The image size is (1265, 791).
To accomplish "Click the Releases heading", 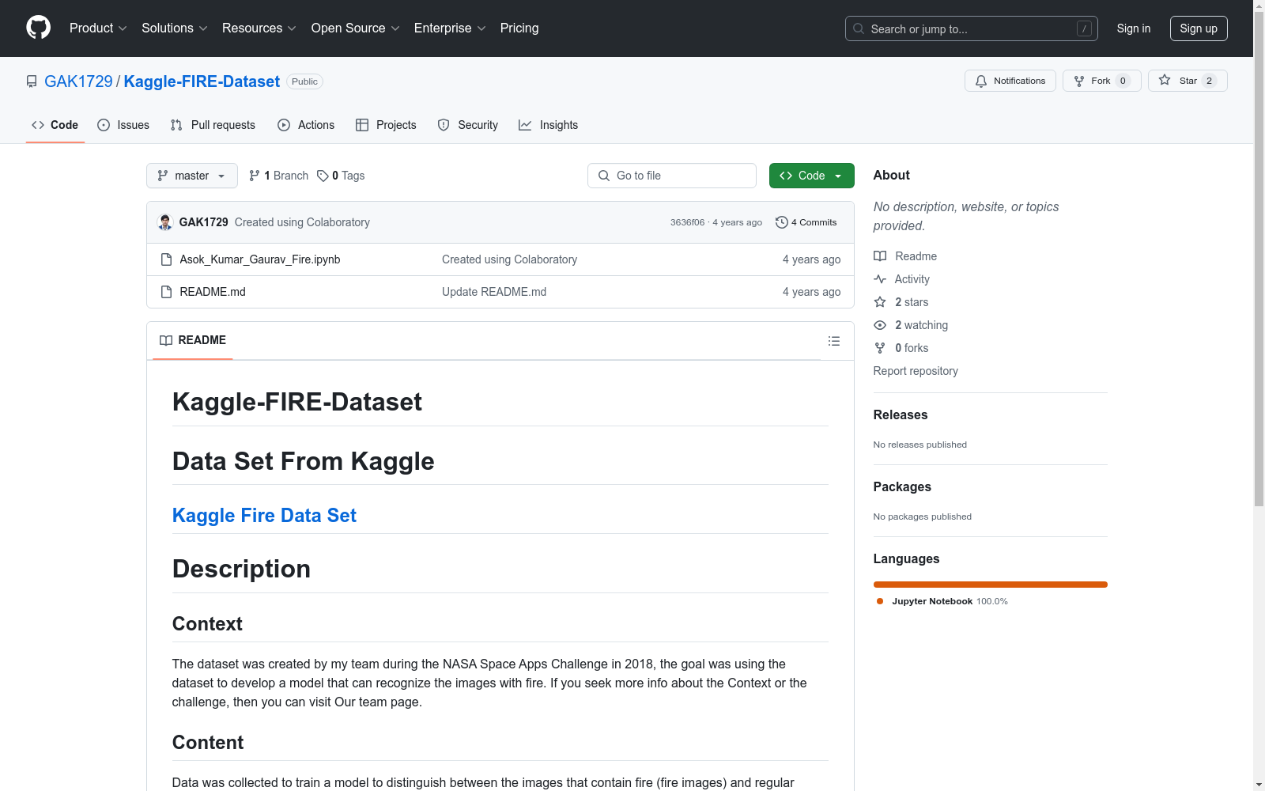I will click(901, 414).
